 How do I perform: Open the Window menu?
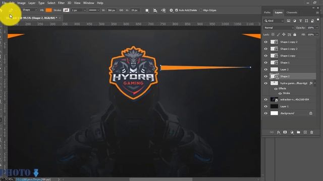pyautogui.click(x=88, y=3)
